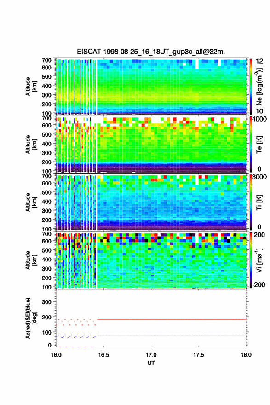Select the 16.5 UT axis tick label

coord(103,355)
